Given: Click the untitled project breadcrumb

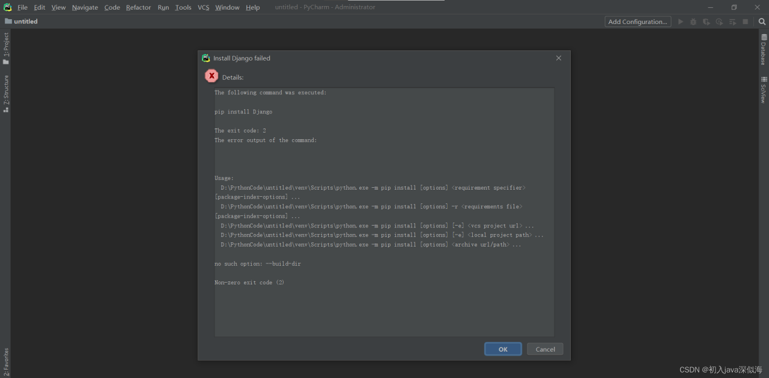Looking at the screenshot, I should [21, 21].
